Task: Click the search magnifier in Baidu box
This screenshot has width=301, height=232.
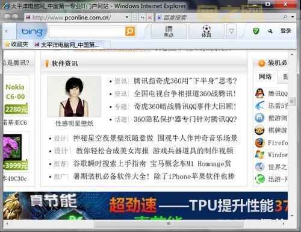Action: coord(285,17)
